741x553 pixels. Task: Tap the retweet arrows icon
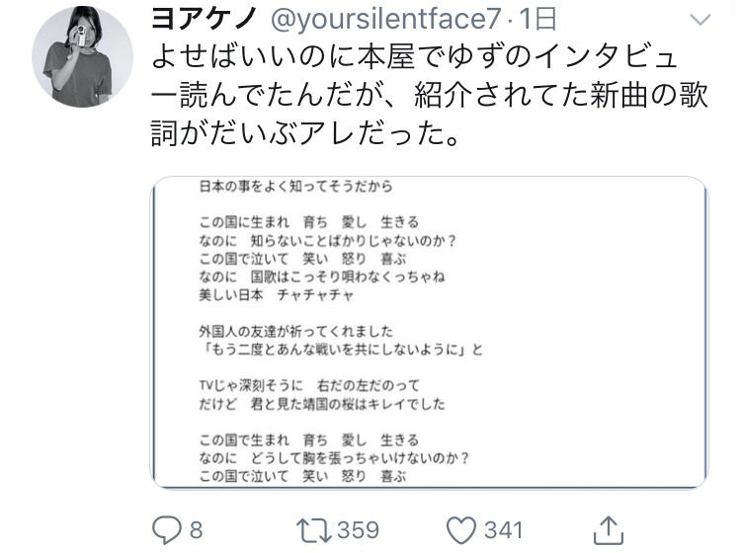[x=316, y=529]
